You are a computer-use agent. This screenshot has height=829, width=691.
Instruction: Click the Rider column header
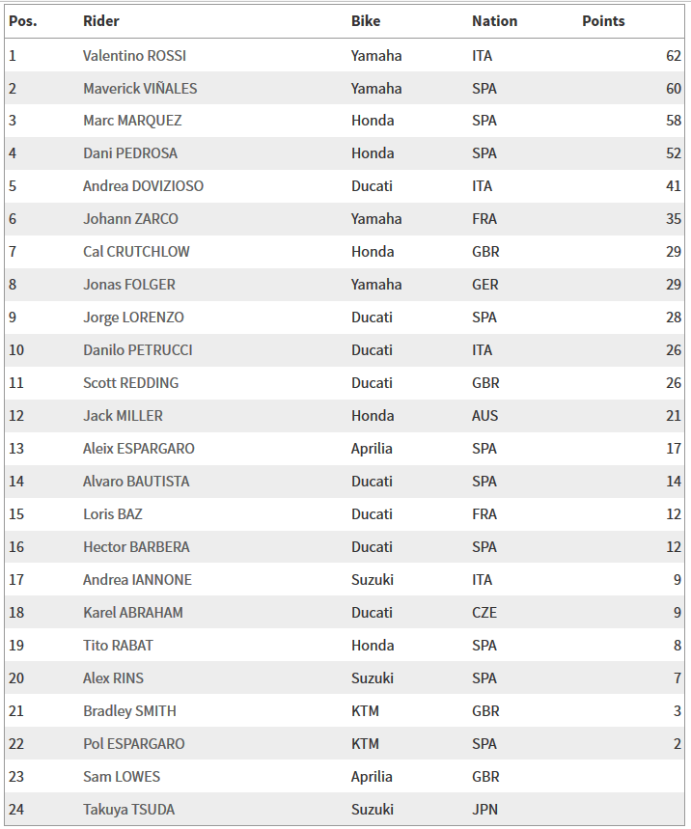pos(101,21)
